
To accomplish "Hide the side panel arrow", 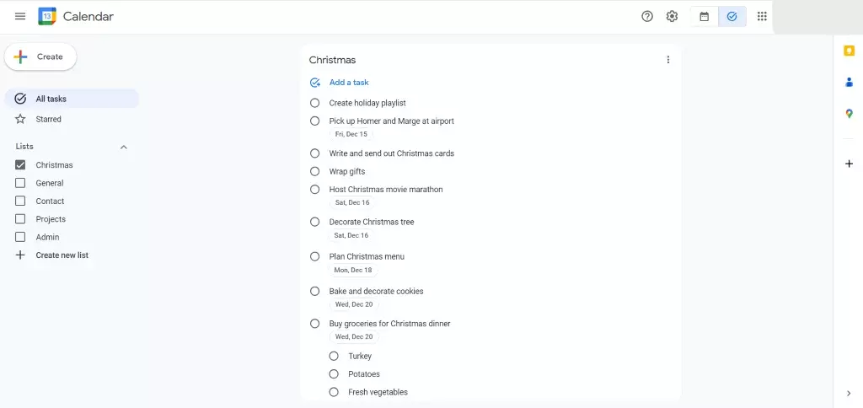I will (849, 393).
